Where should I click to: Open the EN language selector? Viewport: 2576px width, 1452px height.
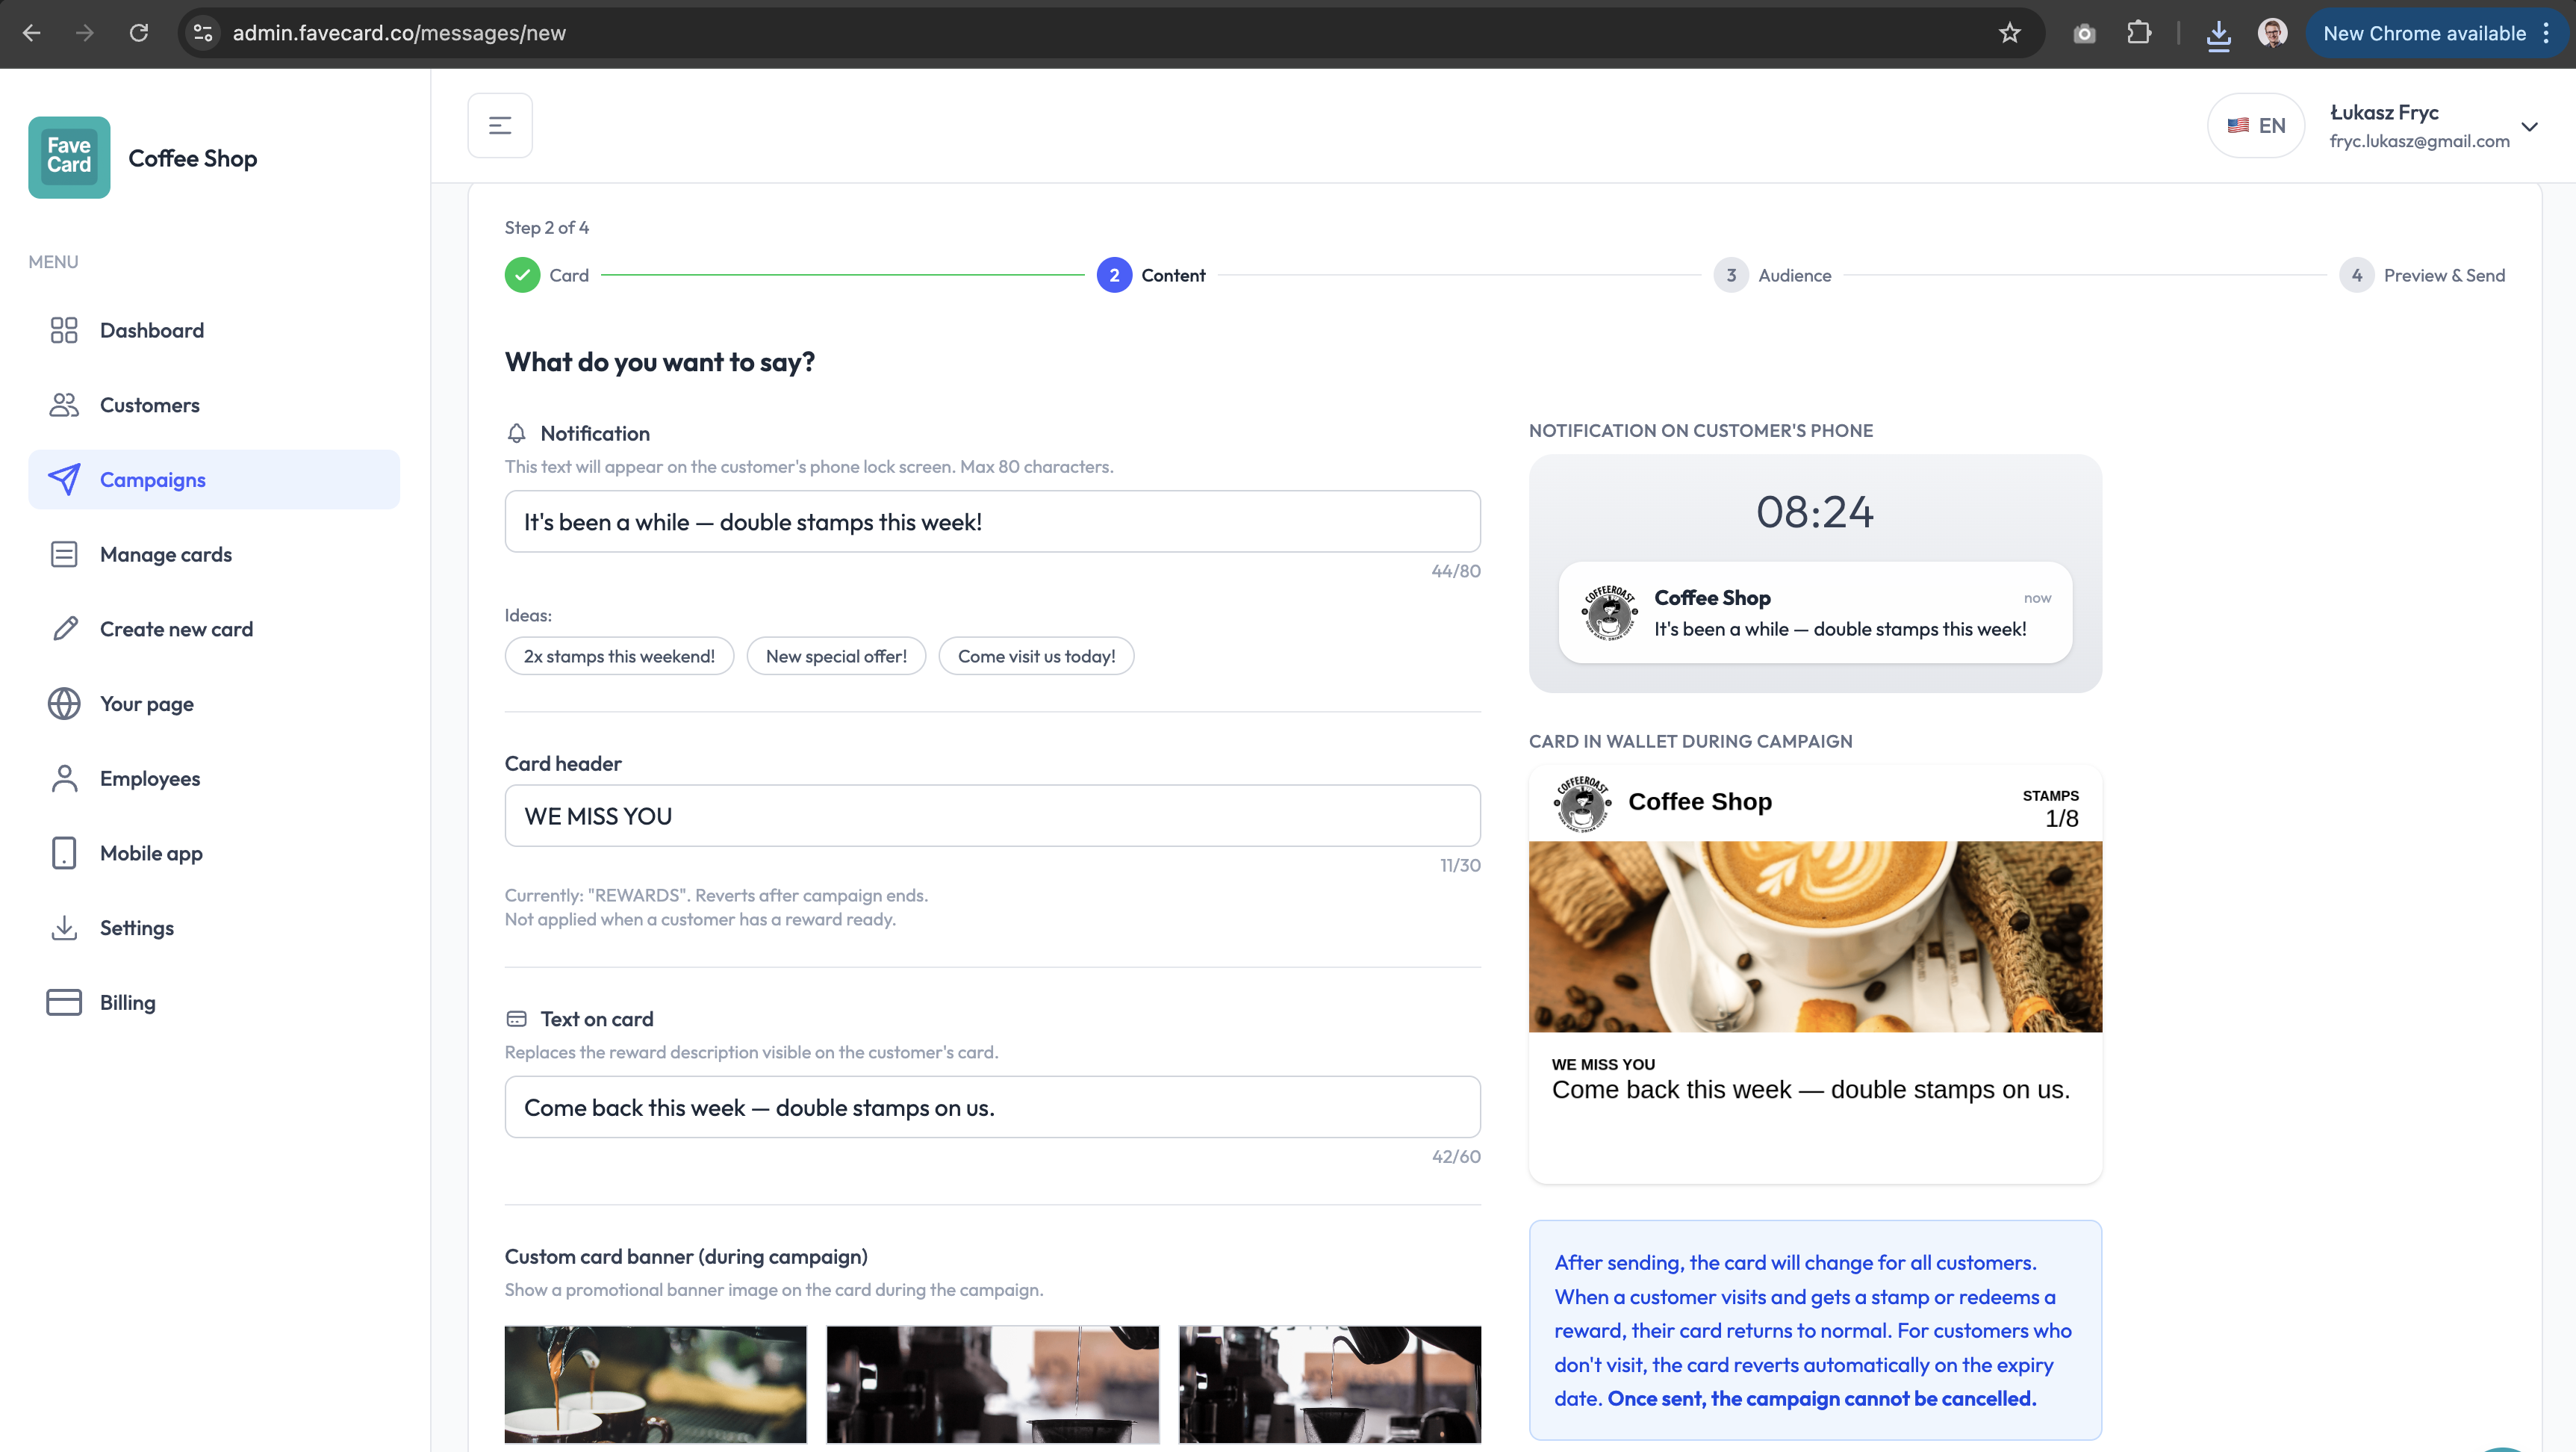(x=2256, y=125)
